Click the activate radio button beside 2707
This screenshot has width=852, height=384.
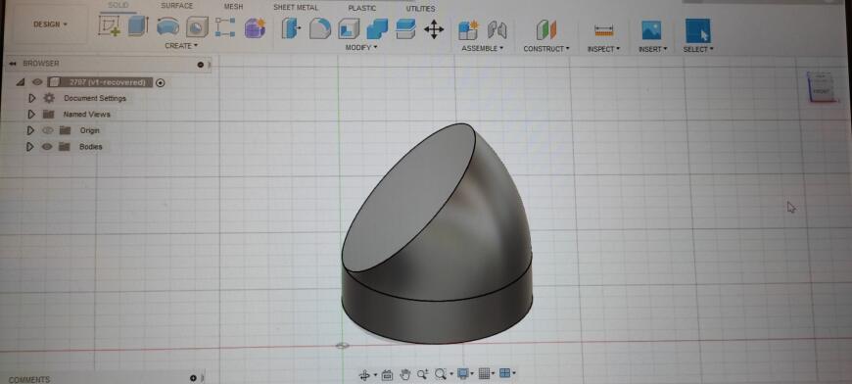tap(161, 83)
